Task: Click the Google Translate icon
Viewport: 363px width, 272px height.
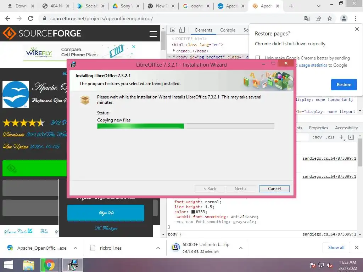Action: 307,18
